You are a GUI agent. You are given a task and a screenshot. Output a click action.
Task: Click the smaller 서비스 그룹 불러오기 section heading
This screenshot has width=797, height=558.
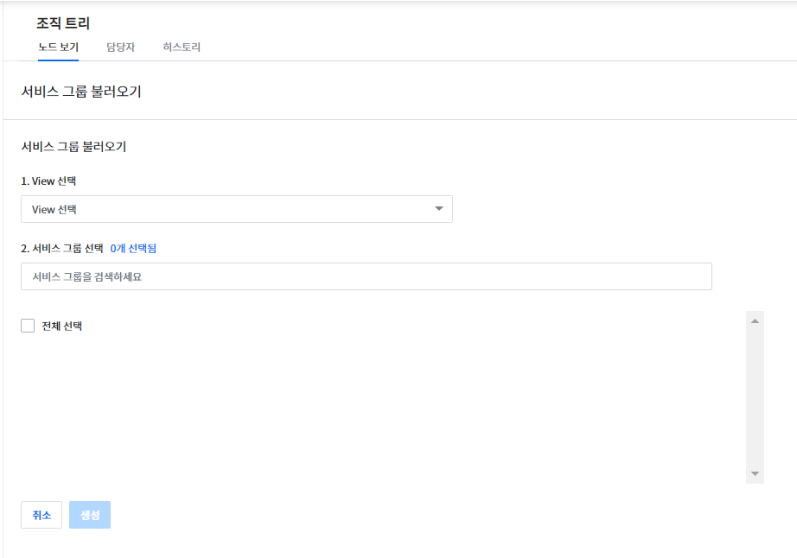(73, 147)
